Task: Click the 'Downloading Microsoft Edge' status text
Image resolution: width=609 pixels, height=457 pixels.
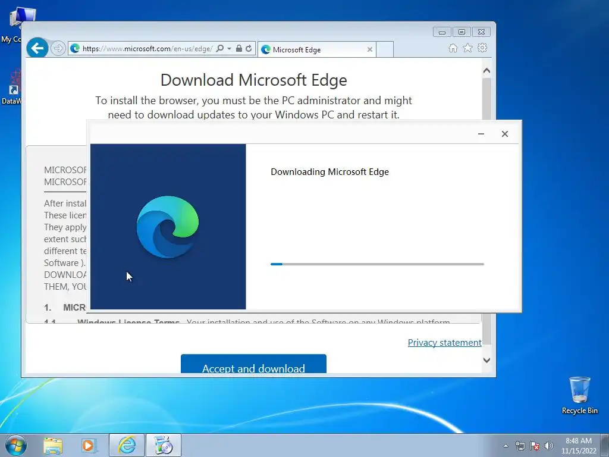Action: (329, 172)
